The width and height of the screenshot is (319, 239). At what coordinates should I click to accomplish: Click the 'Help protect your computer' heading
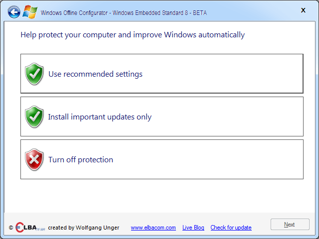pos(133,35)
